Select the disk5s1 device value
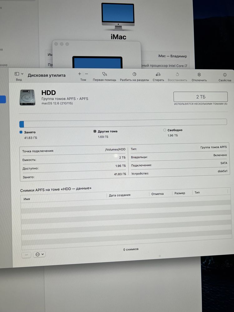The width and height of the screenshot is (234, 312). click(222, 171)
